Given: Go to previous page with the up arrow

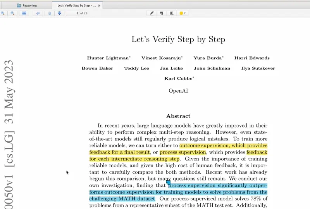Looking at the screenshot, I should pos(50,13).
